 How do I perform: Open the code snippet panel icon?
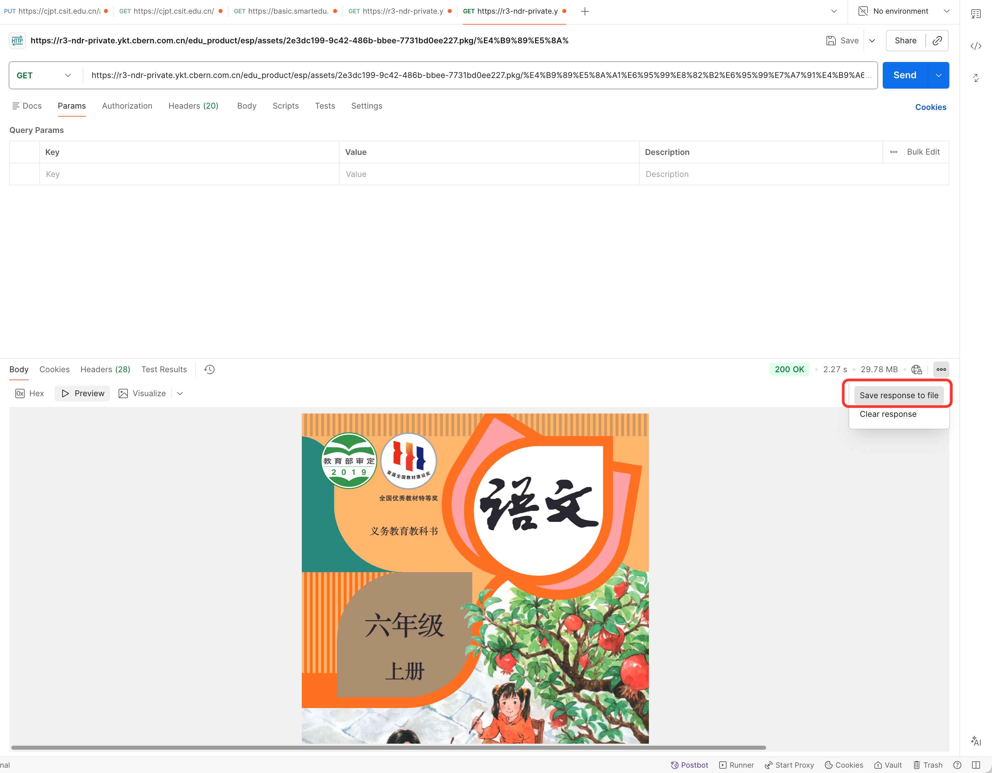976,46
